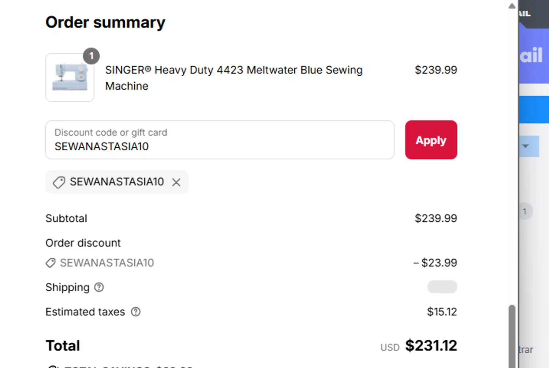Click the blue bar on the right edge

point(534,109)
